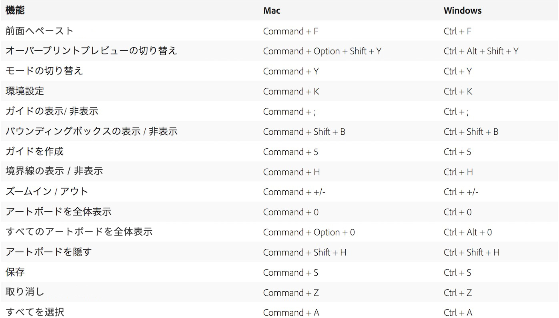Viewport: 559px width, 318px height.
Task: Select the モードの切り替え function text
Action: click(44, 71)
